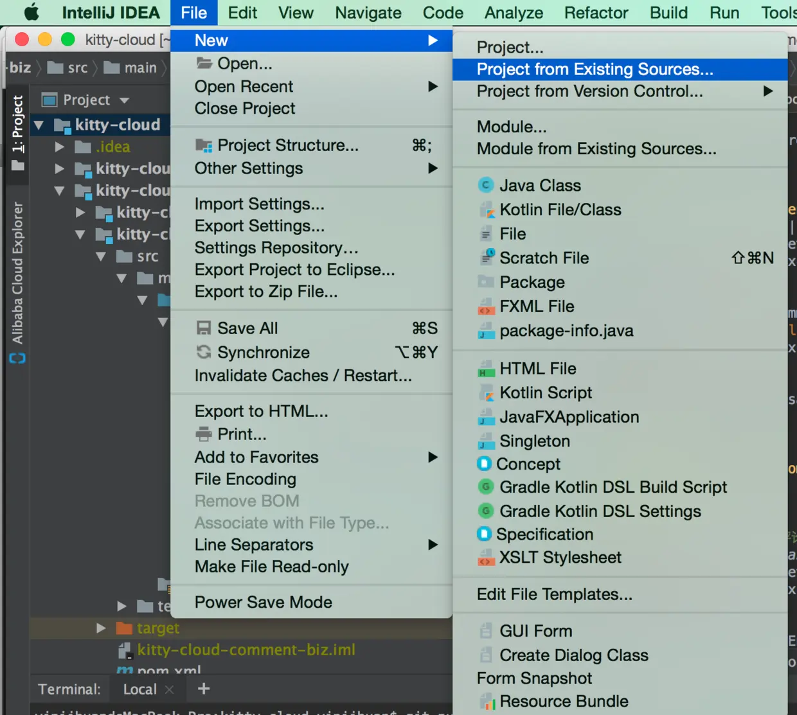This screenshot has height=715, width=797.
Task: Expand Project from Version Control submenu arrow
Action: point(768,91)
